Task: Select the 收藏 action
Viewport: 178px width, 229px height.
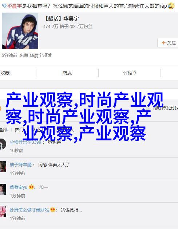Action: pyautogui.click(x=5, y=73)
